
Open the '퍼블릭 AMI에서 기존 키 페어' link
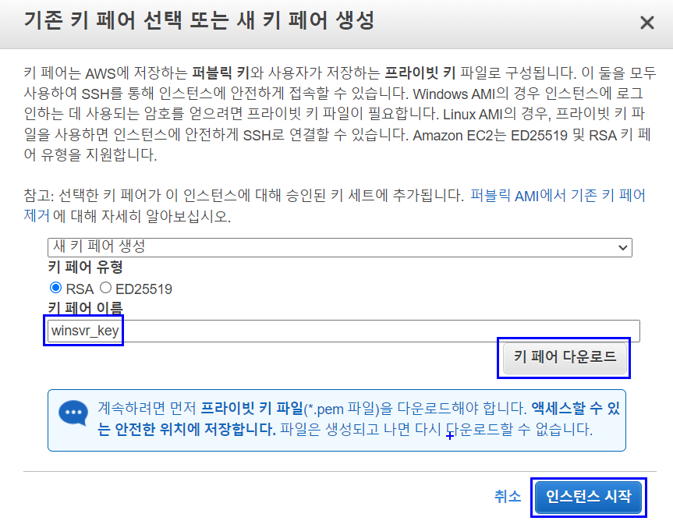coord(558,196)
